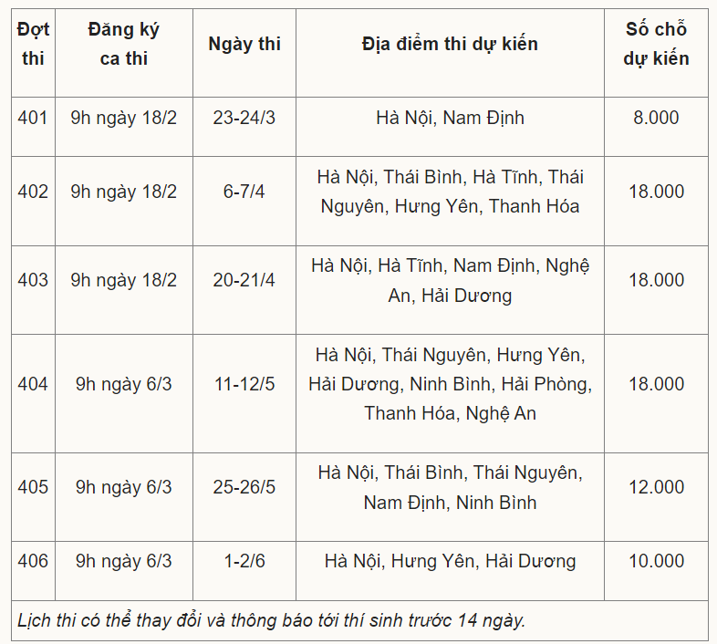
Task: Click the exam date 6-7/4 cell
Action: (244, 192)
